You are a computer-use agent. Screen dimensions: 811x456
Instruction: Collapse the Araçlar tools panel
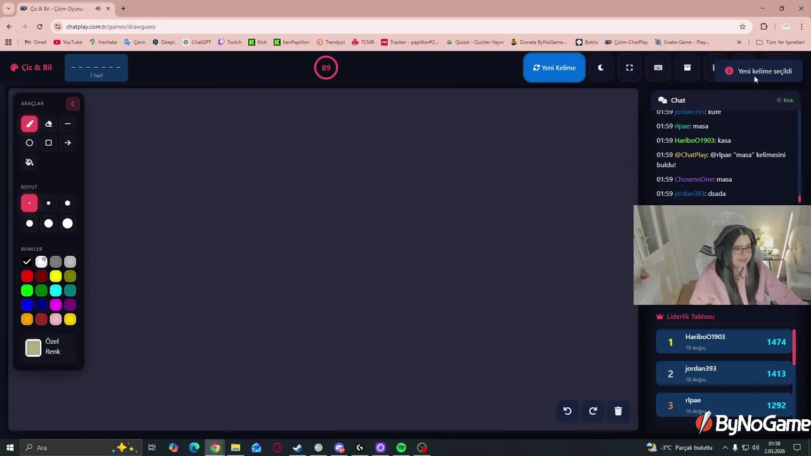tap(72, 104)
